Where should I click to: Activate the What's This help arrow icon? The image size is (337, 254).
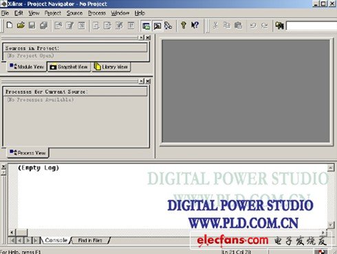195,25
